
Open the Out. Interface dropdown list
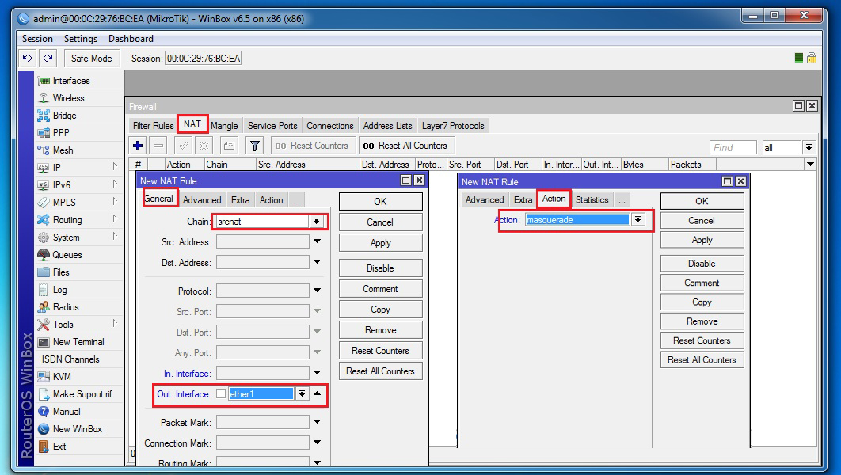point(303,393)
